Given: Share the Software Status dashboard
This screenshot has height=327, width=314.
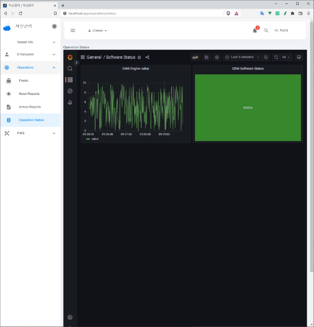Looking at the screenshot, I should coord(147,58).
